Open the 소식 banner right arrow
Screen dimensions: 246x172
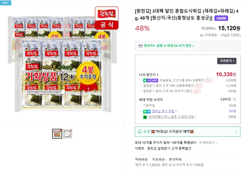point(236,132)
